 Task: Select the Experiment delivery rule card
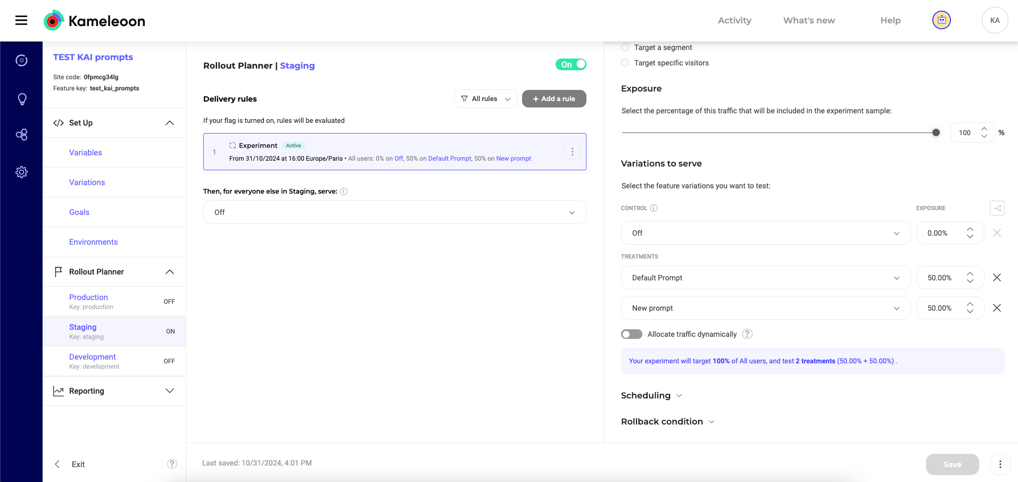click(x=395, y=152)
